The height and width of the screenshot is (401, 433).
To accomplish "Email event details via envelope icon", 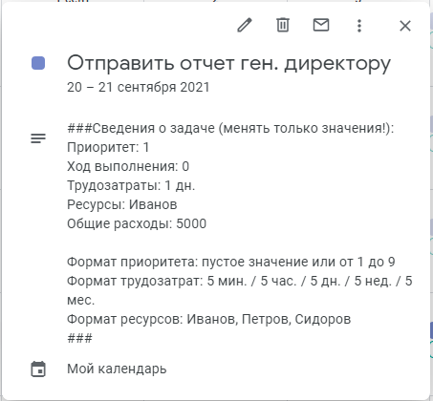I will (321, 25).
